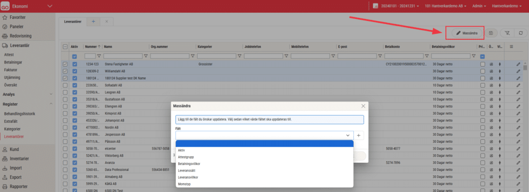Deselect the Stena Fastigheter AB row checkbox
Screen dimensions: 529x192
click(65, 64)
